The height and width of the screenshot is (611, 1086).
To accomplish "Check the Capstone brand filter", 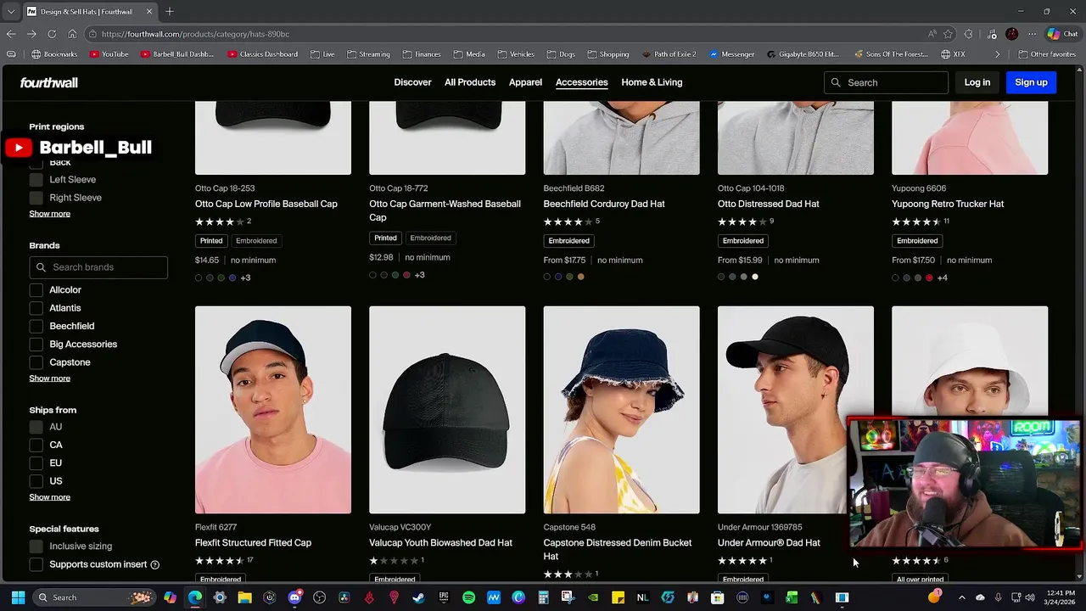I will click(x=36, y=362).
